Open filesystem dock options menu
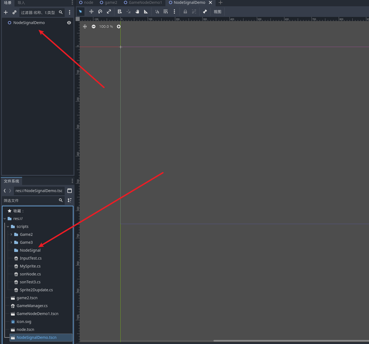This screenshot has width=369, height=344. point(72,181)
